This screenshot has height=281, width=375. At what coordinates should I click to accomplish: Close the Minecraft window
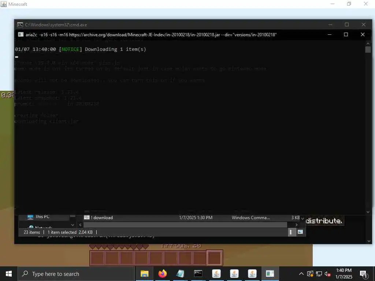pyautogui.click(x=366, y=4)
